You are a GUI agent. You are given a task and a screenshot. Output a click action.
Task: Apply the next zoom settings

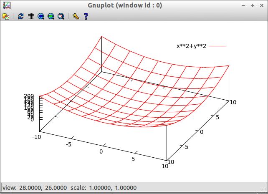pyautogui.click(x=51, y=16)
